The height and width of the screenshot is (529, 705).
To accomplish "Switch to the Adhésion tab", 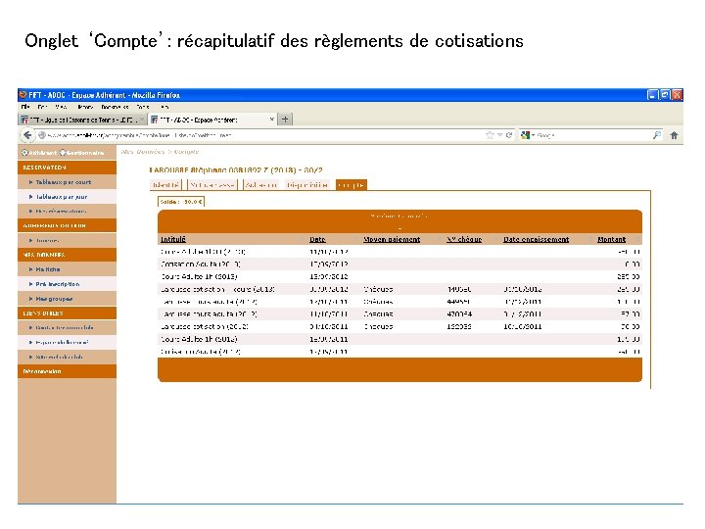I will pos(261,185).
